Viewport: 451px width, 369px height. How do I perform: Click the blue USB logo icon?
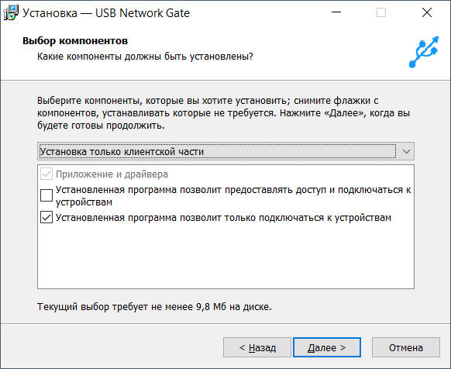[x=424, y=52]
